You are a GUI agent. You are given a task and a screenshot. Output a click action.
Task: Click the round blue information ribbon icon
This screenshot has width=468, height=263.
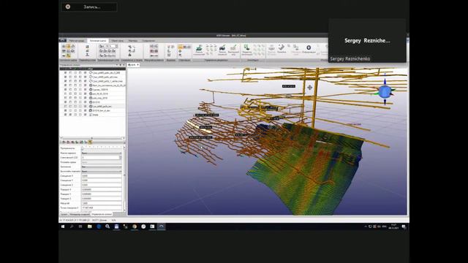click(x=309, y=47)
